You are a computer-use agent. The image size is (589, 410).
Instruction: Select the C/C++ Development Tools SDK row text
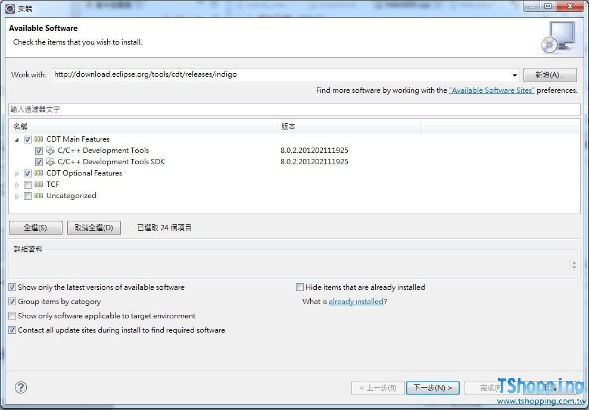point(111,162)
